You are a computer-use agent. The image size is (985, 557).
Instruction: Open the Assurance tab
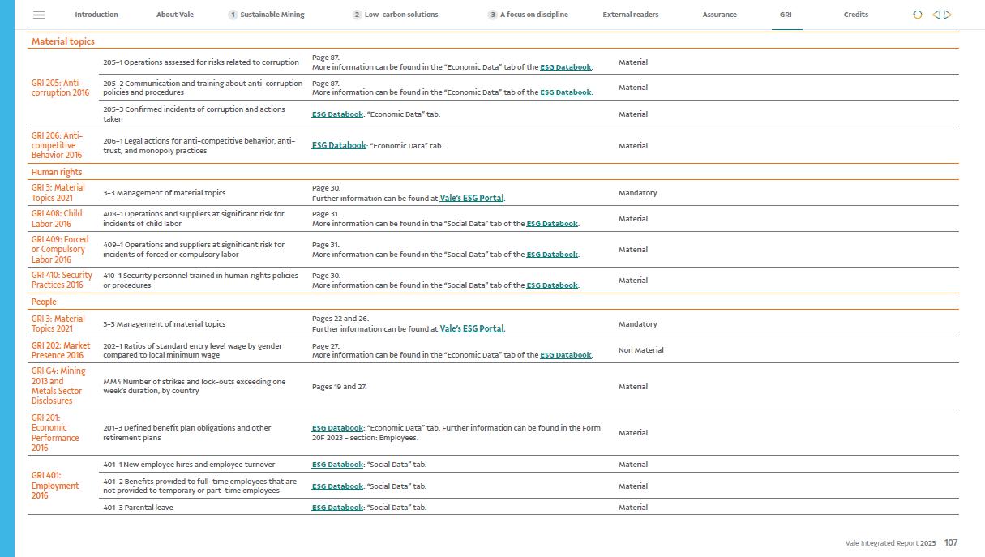719,15
